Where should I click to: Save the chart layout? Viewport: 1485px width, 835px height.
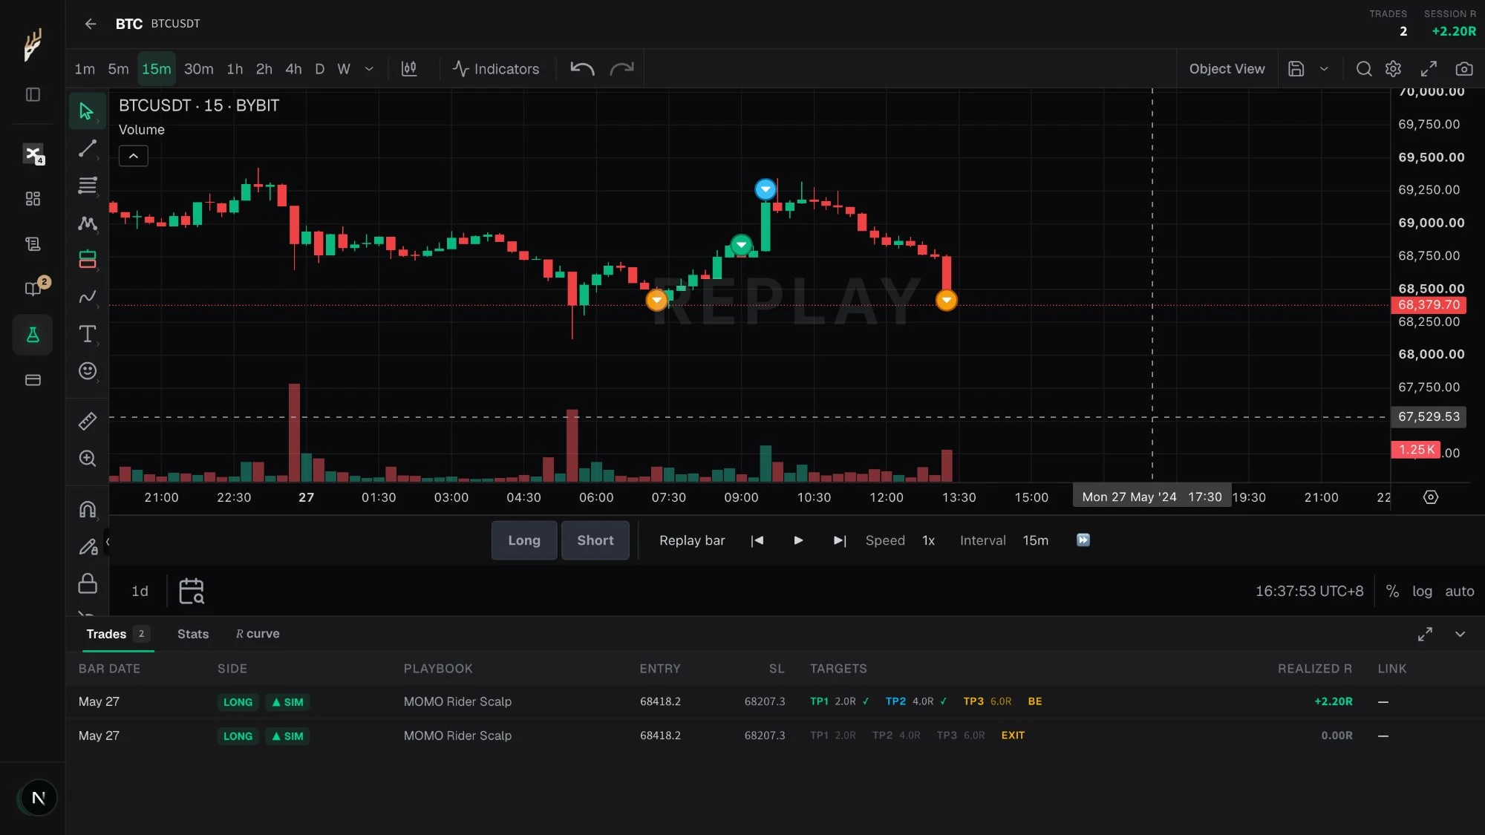1296,69
